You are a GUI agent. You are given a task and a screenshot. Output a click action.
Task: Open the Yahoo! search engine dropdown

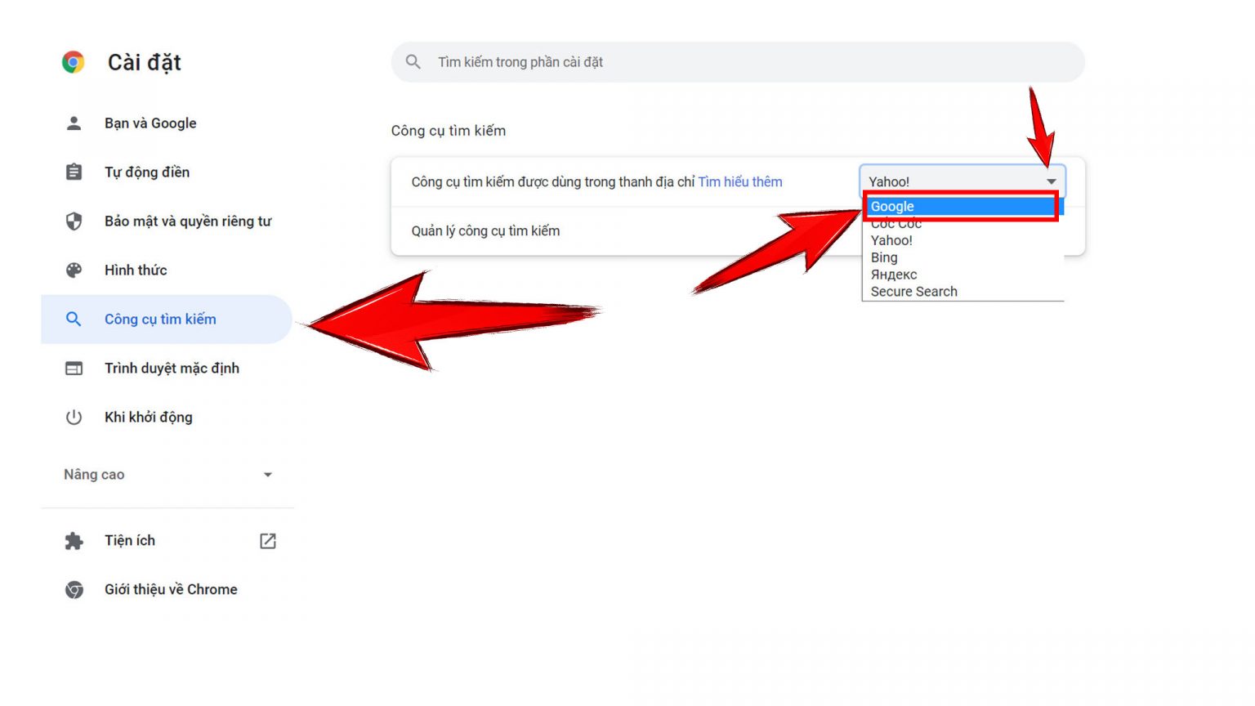tap(962, 181)
